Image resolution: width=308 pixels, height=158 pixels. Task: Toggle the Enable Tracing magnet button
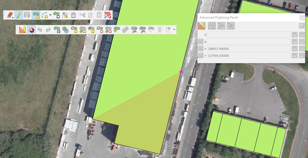31,30
